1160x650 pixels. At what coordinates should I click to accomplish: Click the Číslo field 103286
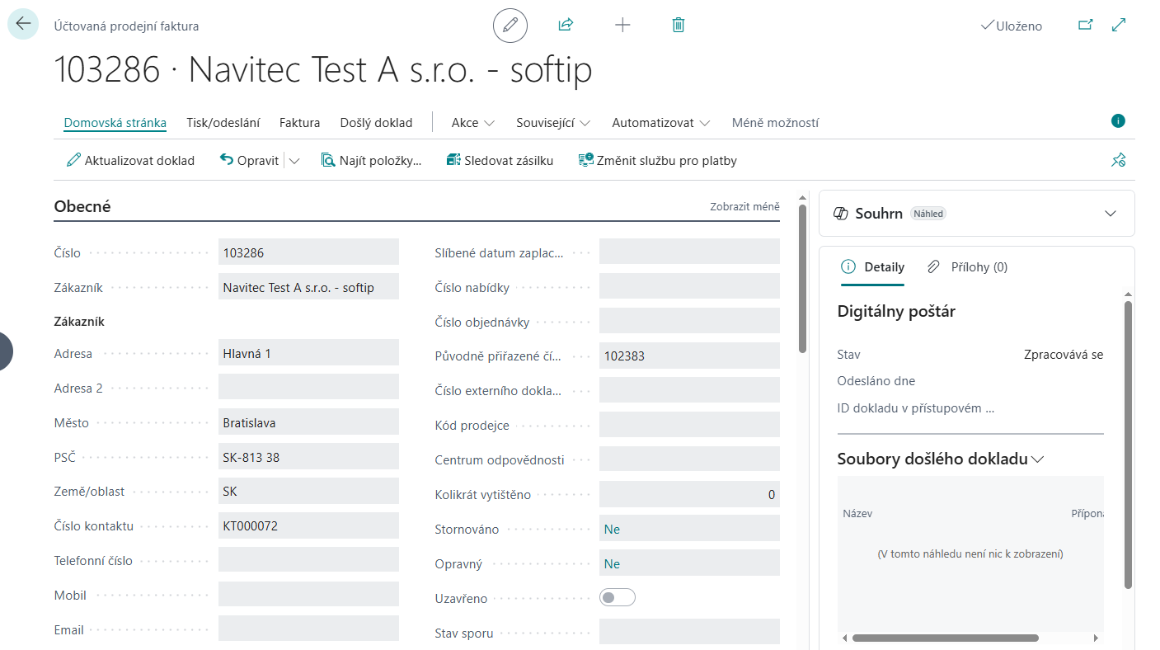coord(308,252)
